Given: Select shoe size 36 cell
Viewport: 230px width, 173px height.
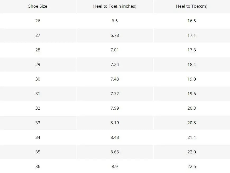Looking at the screenshot, I should click(x=38, y=166).
